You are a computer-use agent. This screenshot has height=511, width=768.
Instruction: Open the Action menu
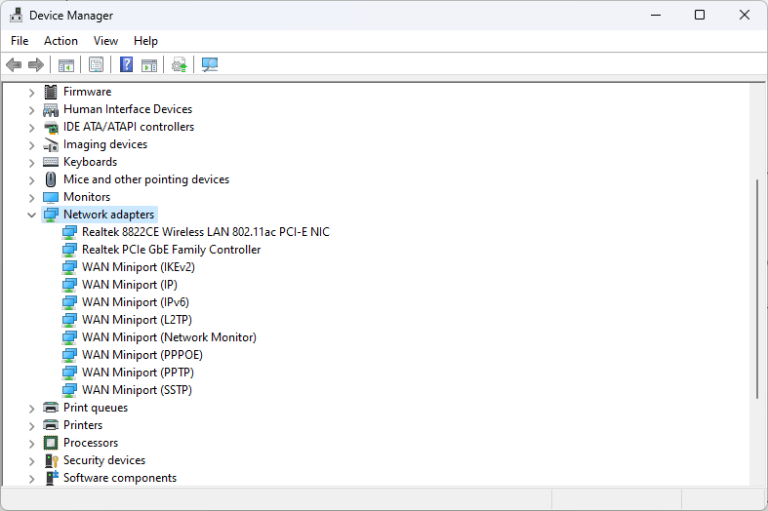61,41
